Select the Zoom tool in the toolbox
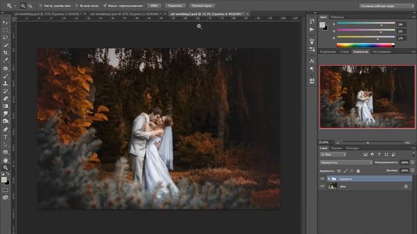 [x=5, y=168]
